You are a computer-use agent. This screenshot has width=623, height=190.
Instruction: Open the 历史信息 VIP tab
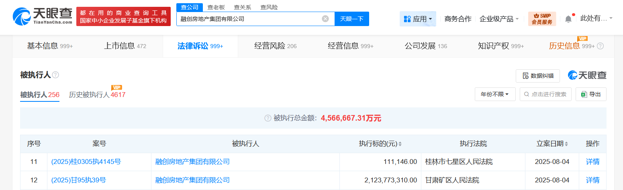(x=572, y=46)
